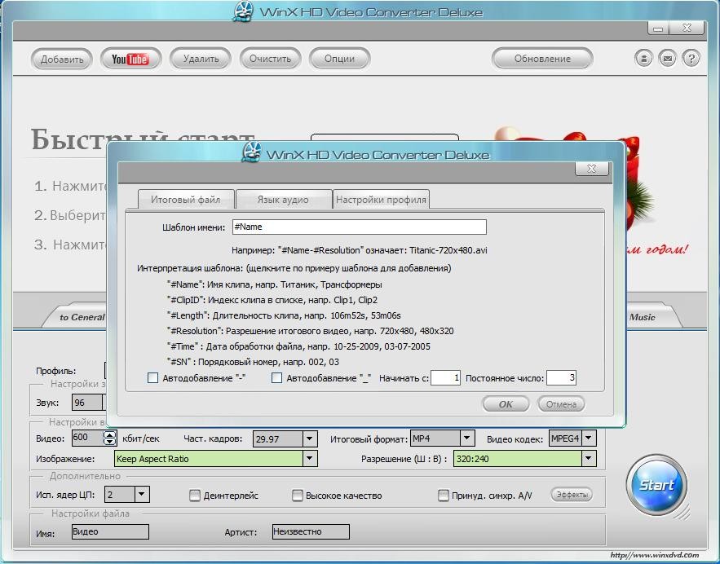Click the Имя field containing Видео
This screenshot has height=564, width=720.
(x=110, y=531)
